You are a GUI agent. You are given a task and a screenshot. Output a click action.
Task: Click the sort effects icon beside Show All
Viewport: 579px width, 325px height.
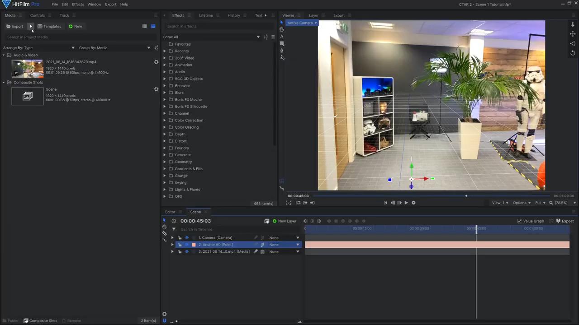pos(266,37)
